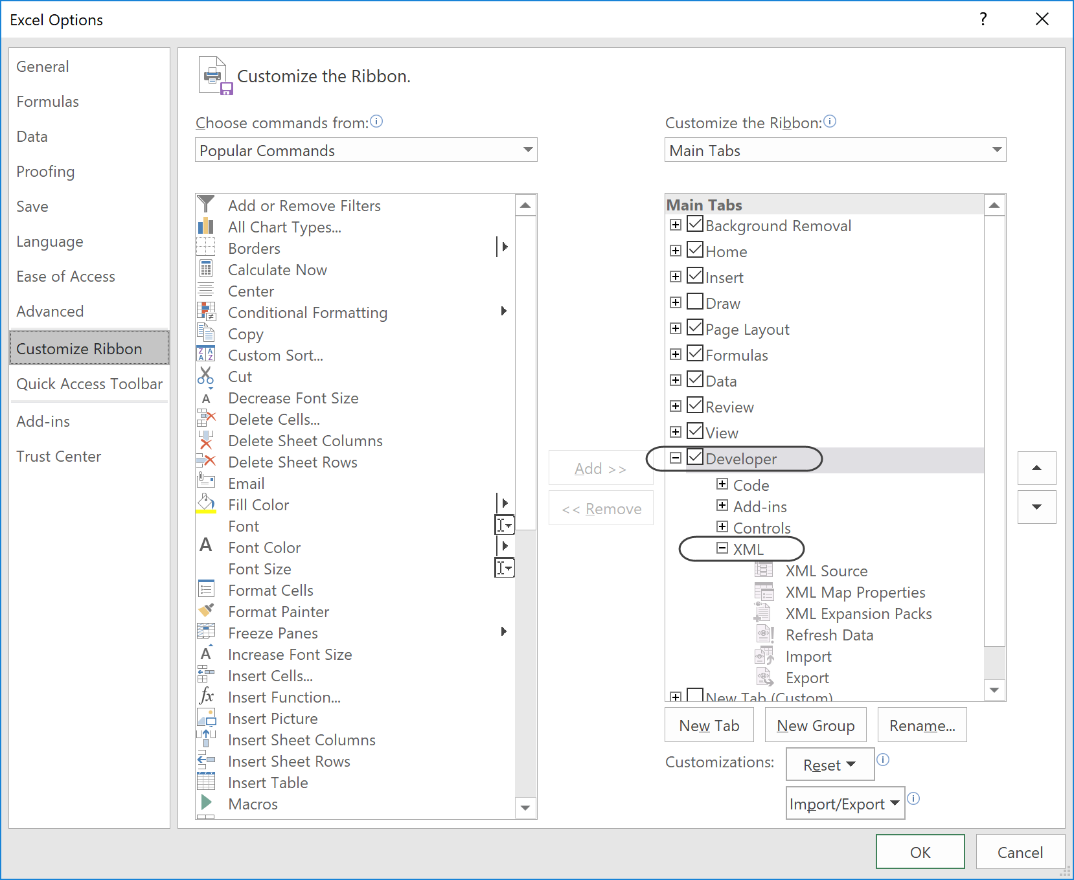The image size is (1074, 880).
Task: Open the General options category
Action: tap(89, 67)
